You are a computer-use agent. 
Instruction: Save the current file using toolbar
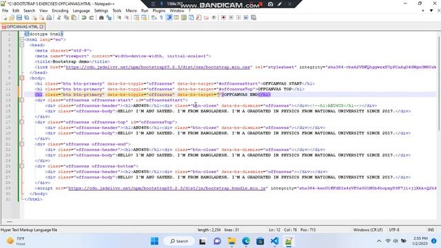tap(19, 17)
